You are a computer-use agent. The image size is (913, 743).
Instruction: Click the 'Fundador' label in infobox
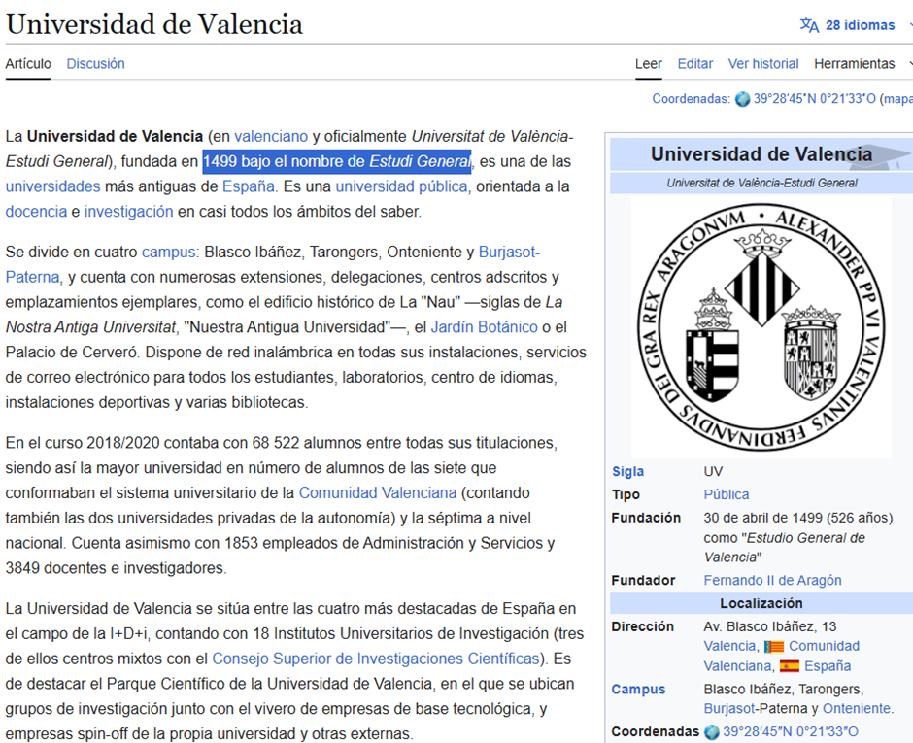[643, 581]
